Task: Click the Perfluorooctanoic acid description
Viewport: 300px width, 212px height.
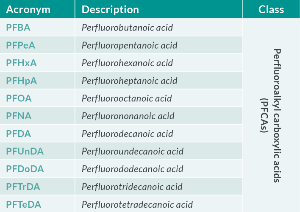Action: point(127,98)
